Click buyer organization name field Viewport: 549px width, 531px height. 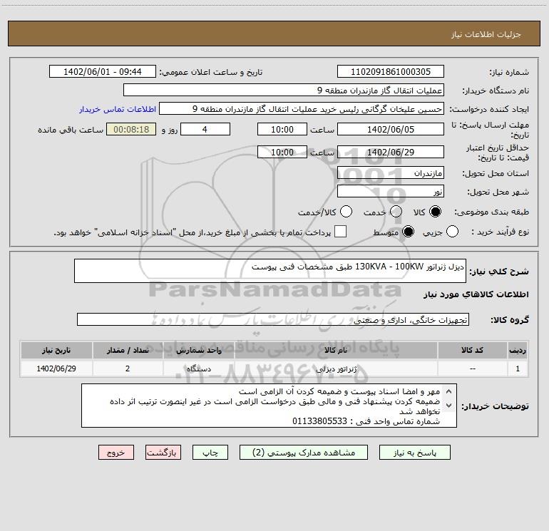pyautogui.click(x=284, y=91)
